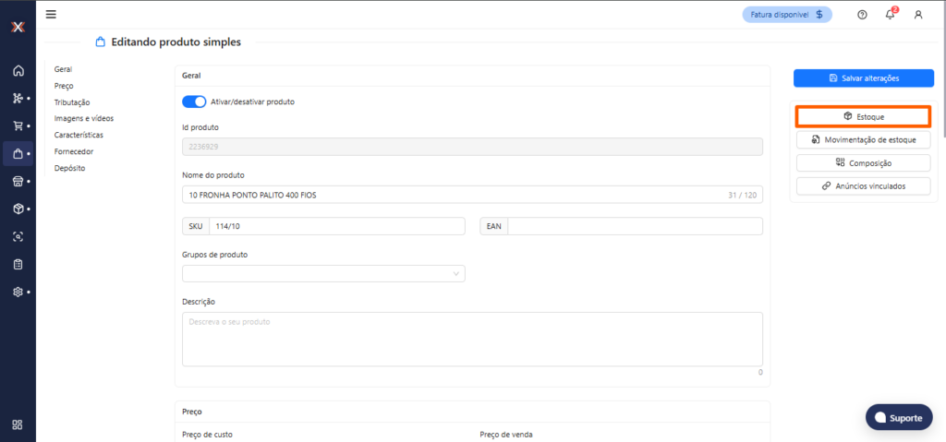This screenshot has height=442, width=946.
Task: Expand the Grupos de produto dropdown
Action: [x=323, y=273]
